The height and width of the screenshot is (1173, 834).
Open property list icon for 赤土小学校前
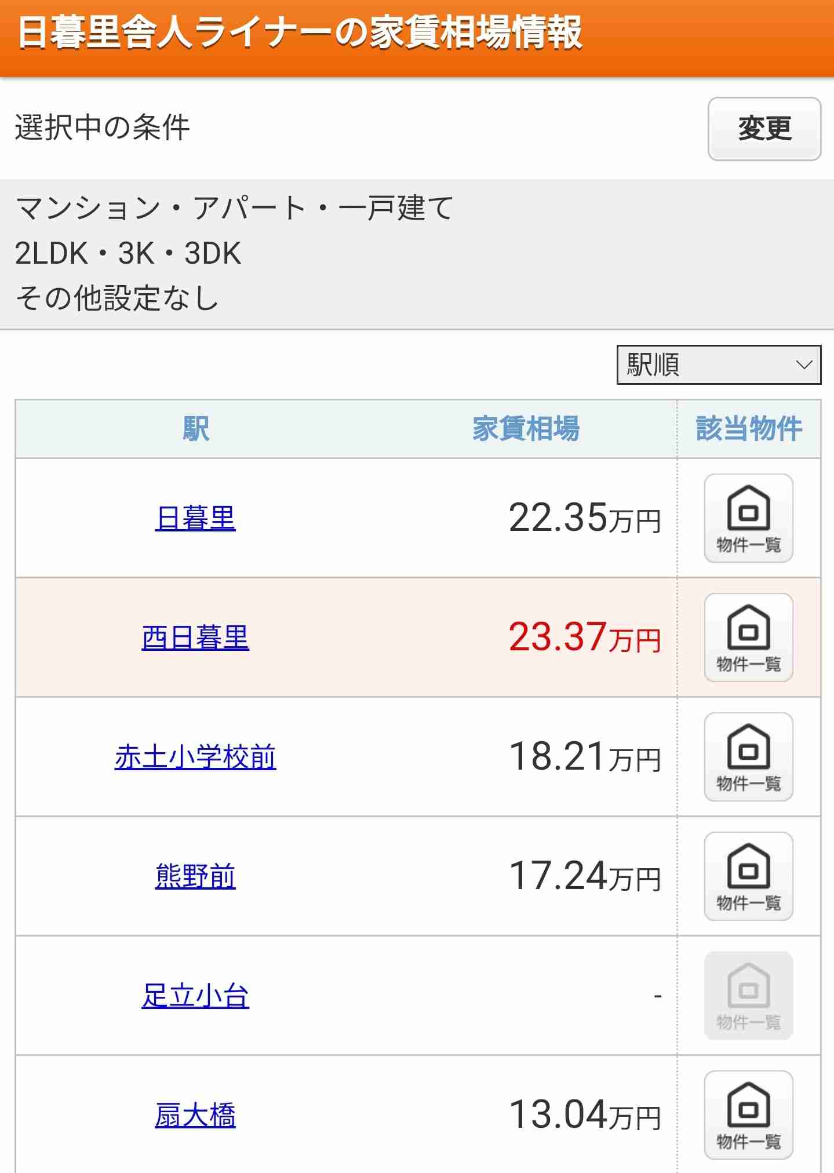748,757
